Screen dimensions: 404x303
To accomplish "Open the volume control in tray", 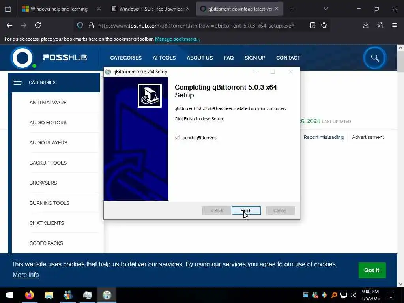I will pos(353,295).
